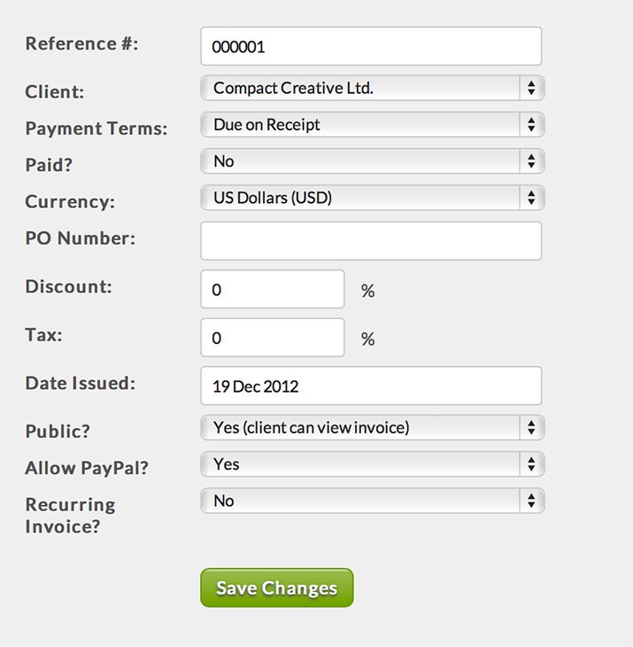Open the Paid? dropdown showing No
Screen dimensions: 633x647
[373, 161]
